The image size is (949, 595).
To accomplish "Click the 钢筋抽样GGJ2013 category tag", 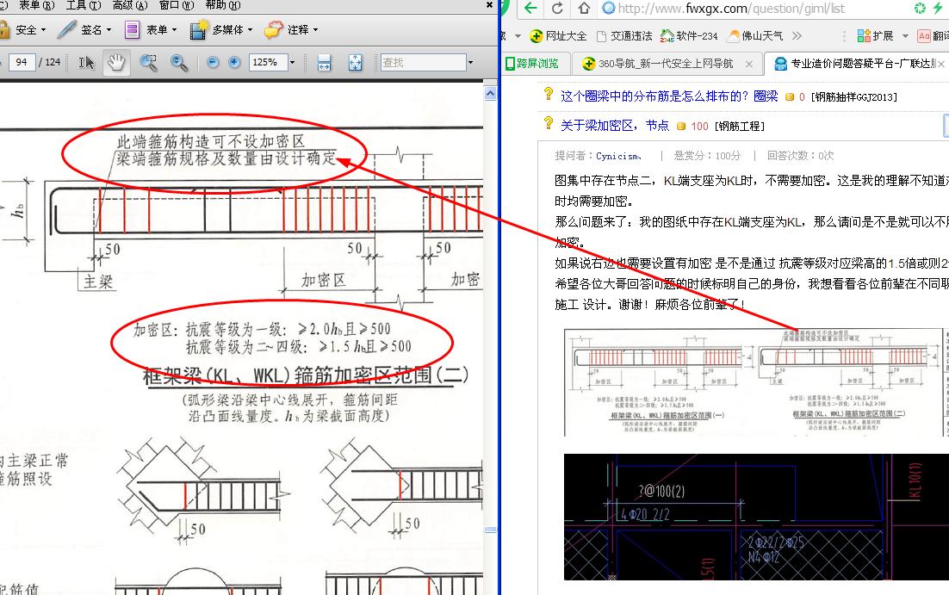I will (x=854, y=96).
